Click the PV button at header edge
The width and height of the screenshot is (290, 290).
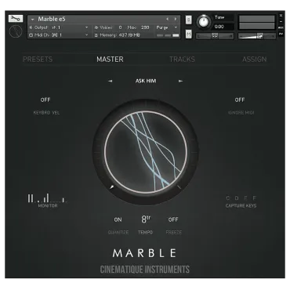(x=281, y=34)
